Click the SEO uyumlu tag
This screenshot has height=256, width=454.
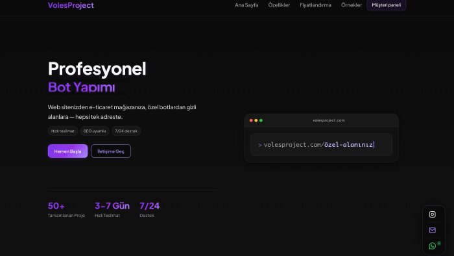95,131
